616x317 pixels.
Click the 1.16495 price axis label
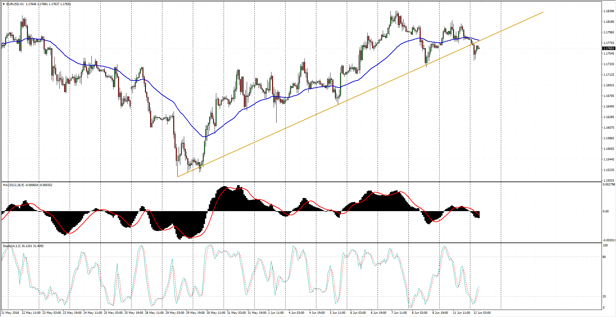pos(609,107)
